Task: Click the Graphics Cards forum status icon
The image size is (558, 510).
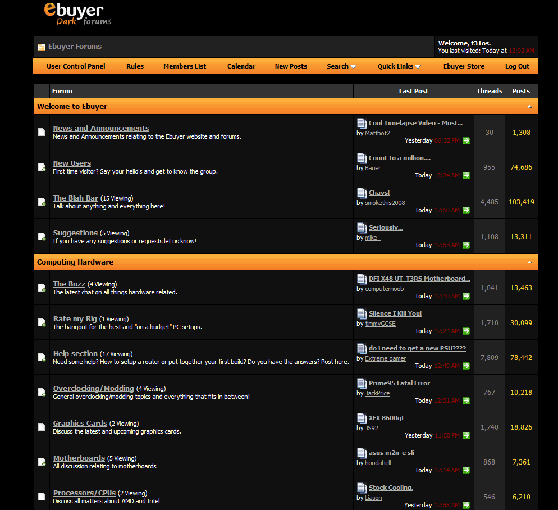Action: pos(42,427)
